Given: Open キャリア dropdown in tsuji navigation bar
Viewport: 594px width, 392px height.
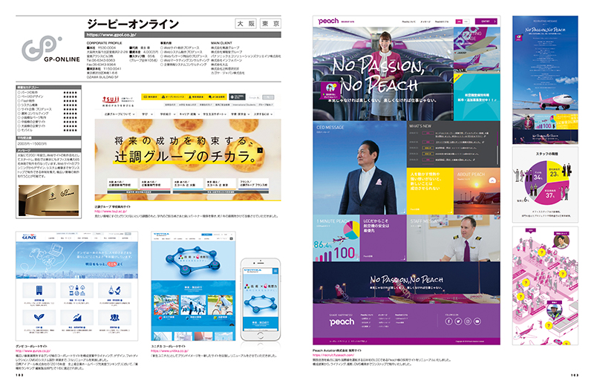Looking at the screenshot, I should (x=189, y=114).
